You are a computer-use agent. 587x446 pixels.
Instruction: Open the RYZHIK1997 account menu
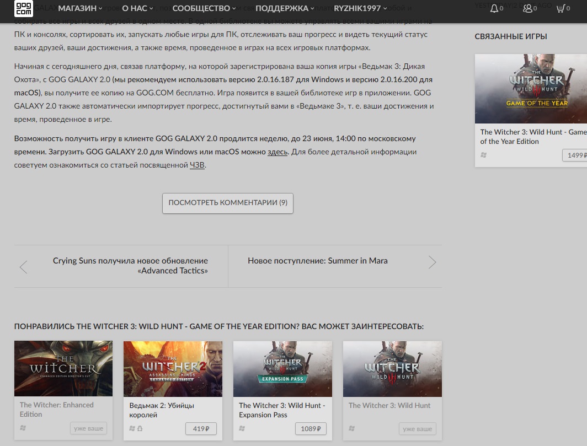pyautogui.click(x=360, y=8)
